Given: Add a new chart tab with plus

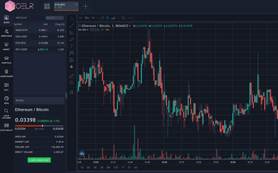Looking at the screenshot, I should tap(85, 7).
